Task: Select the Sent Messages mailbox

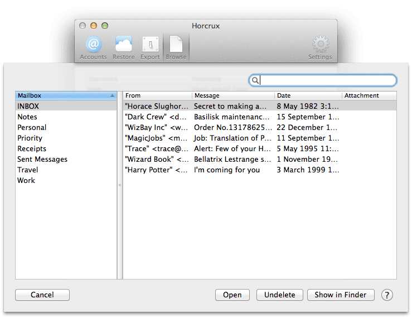Action: [x=66, y=159]
